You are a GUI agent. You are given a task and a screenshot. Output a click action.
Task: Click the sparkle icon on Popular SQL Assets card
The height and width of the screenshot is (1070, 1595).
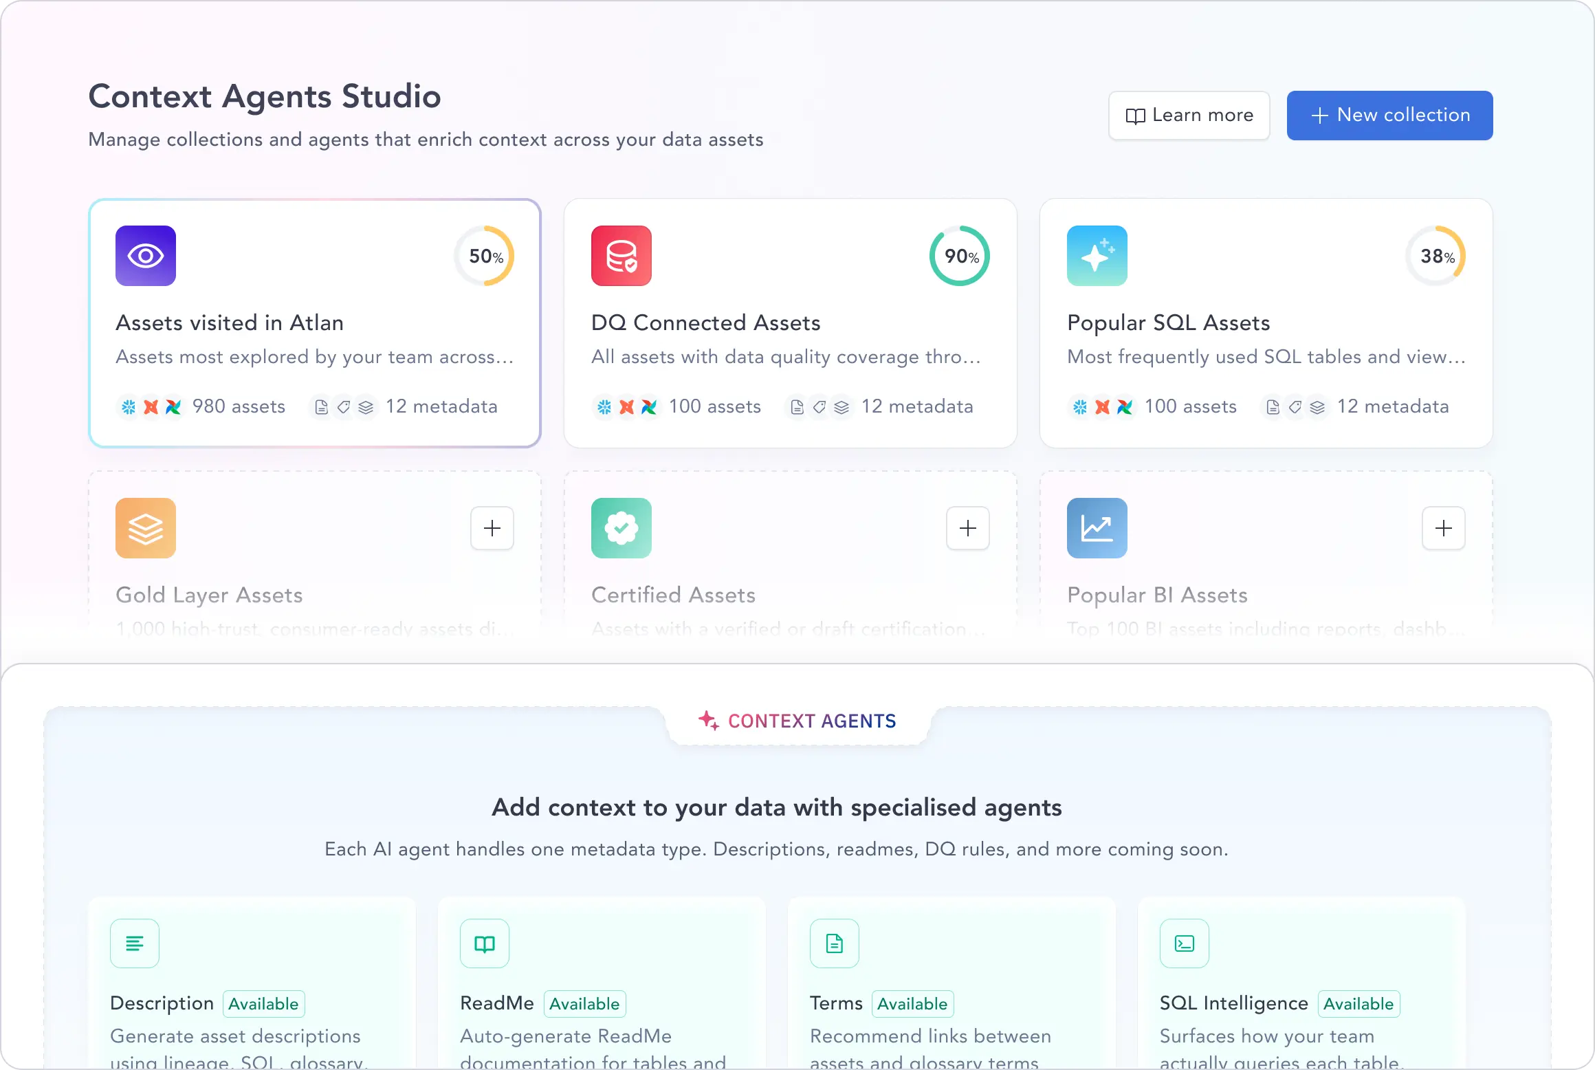(x=1096, y=256)
